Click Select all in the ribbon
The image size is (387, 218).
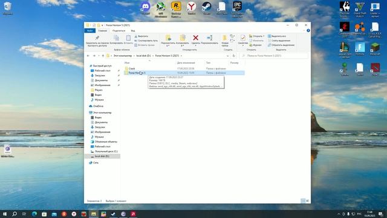277,36
